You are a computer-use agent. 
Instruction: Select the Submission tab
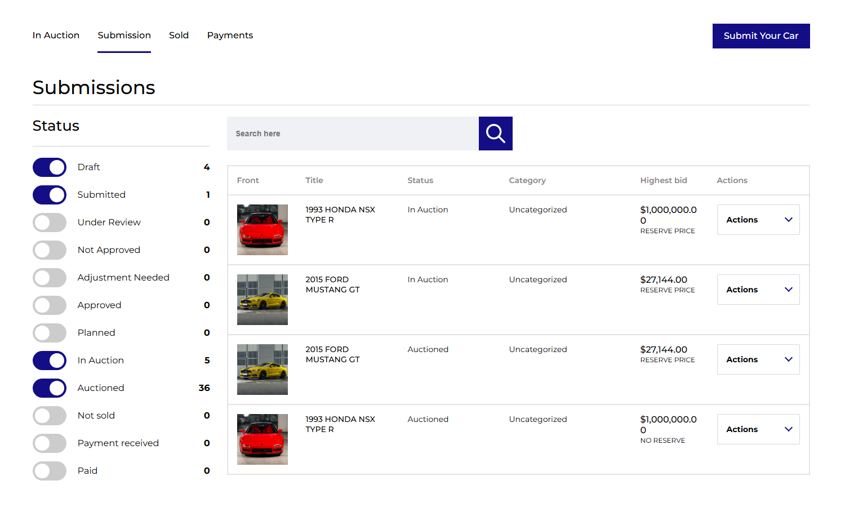tap(124, 35)
